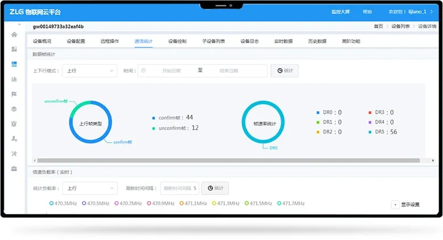Viewport: 443px width, 240px height.
Task: Switch to the 设备日志 tab
Action: click(249, 42)
